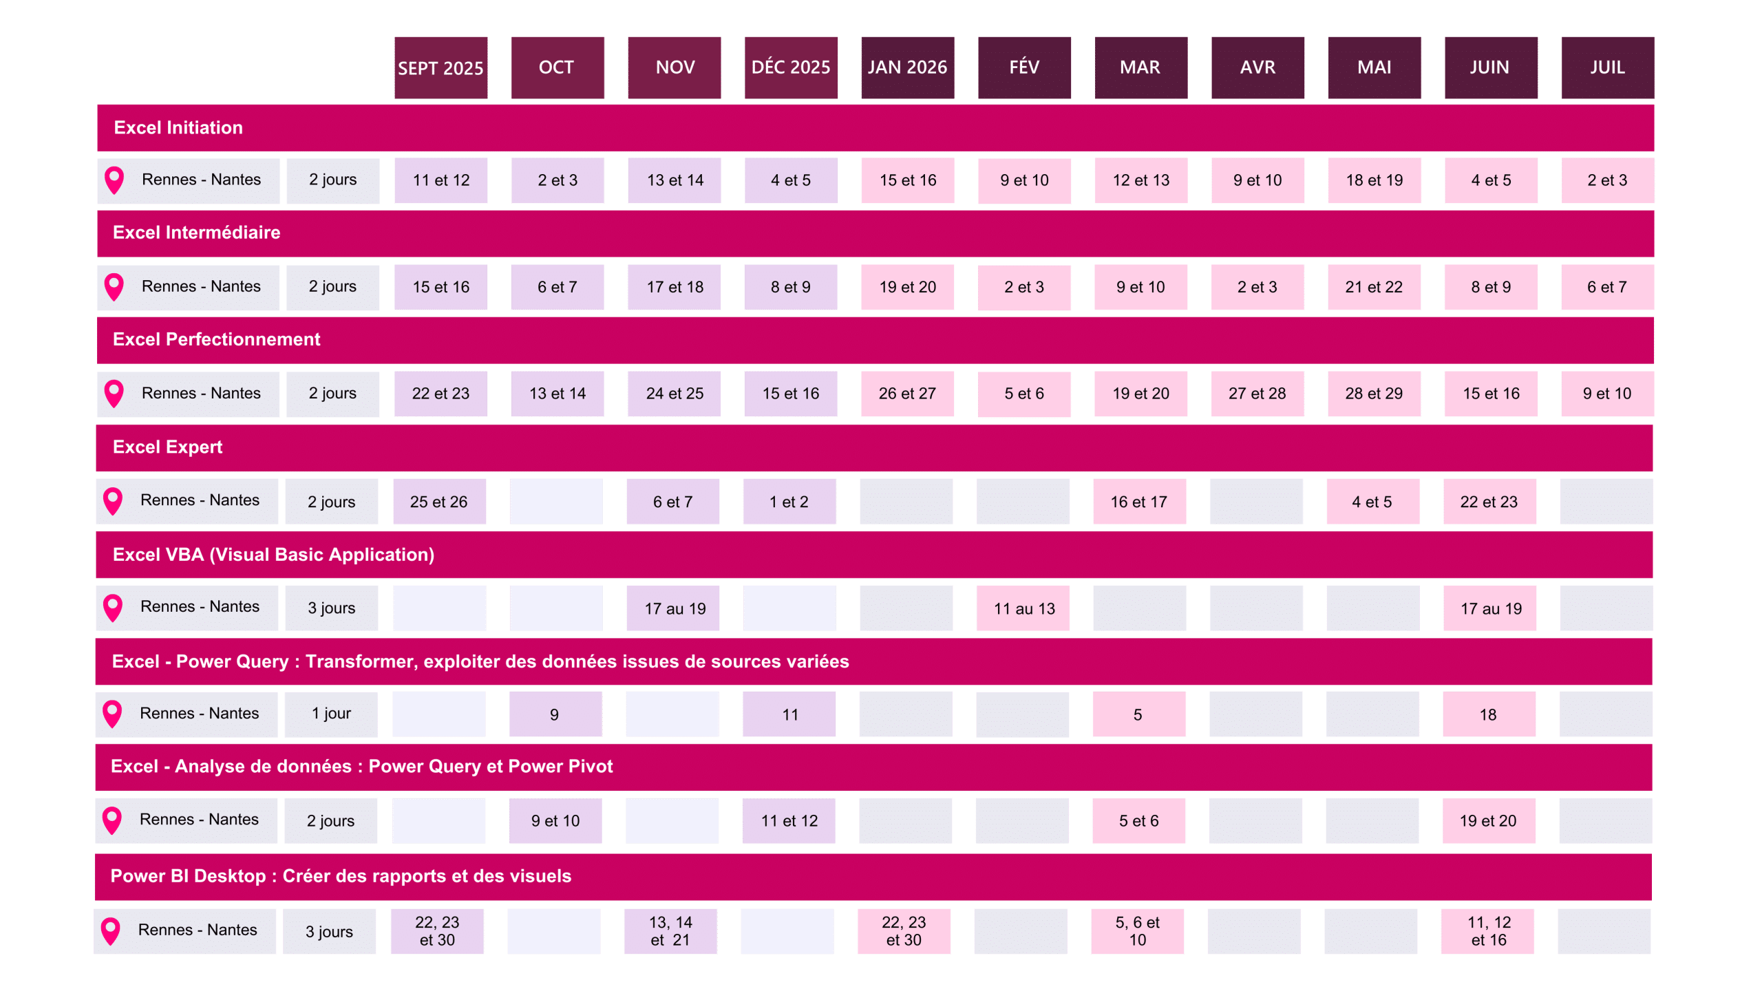Click '1 jour' duration in Power Query row
Screen dimensions: 1762x991
point(331,714)
